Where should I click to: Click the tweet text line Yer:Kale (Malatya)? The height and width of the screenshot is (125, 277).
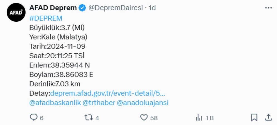[58, 37]
